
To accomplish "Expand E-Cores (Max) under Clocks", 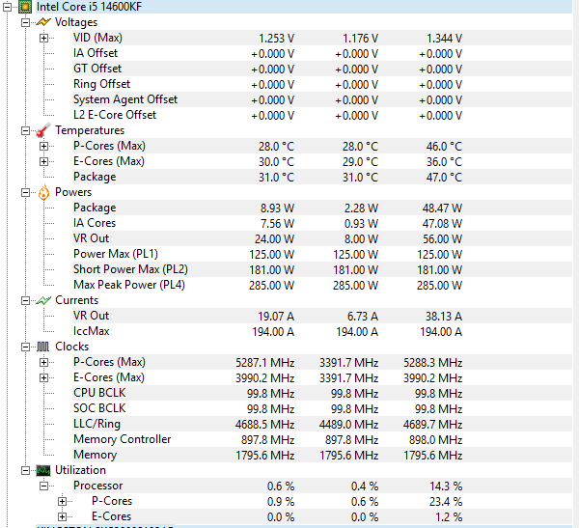I will point(44,377).
